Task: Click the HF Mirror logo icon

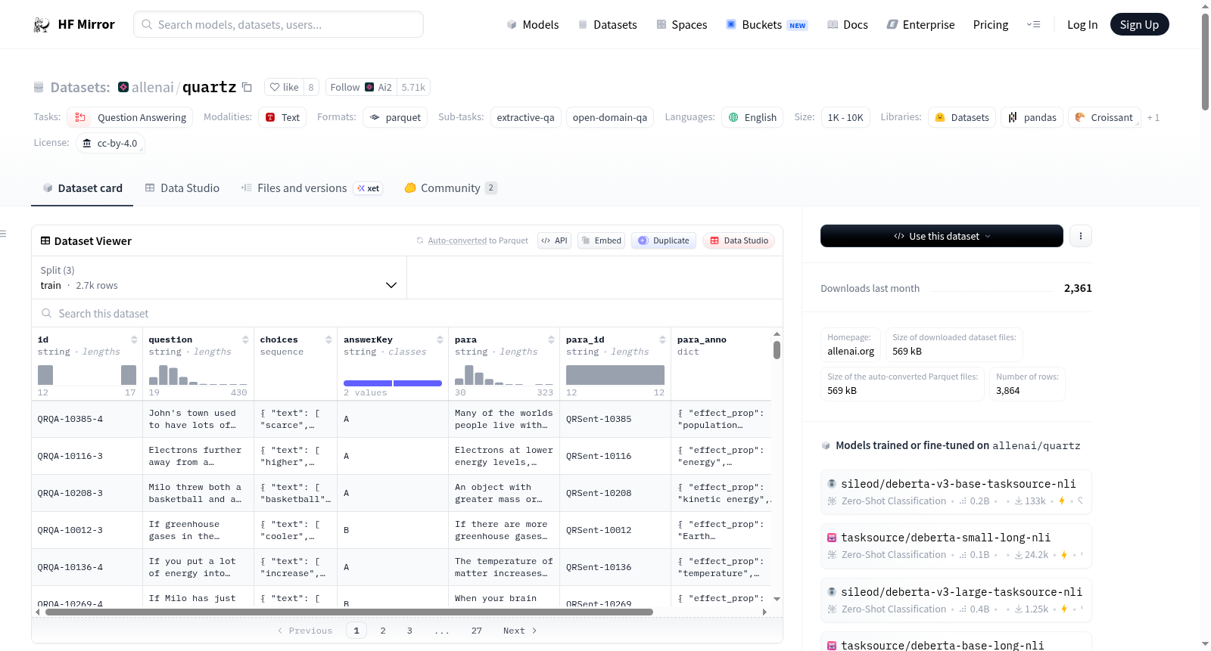Action: coord(42,25)
